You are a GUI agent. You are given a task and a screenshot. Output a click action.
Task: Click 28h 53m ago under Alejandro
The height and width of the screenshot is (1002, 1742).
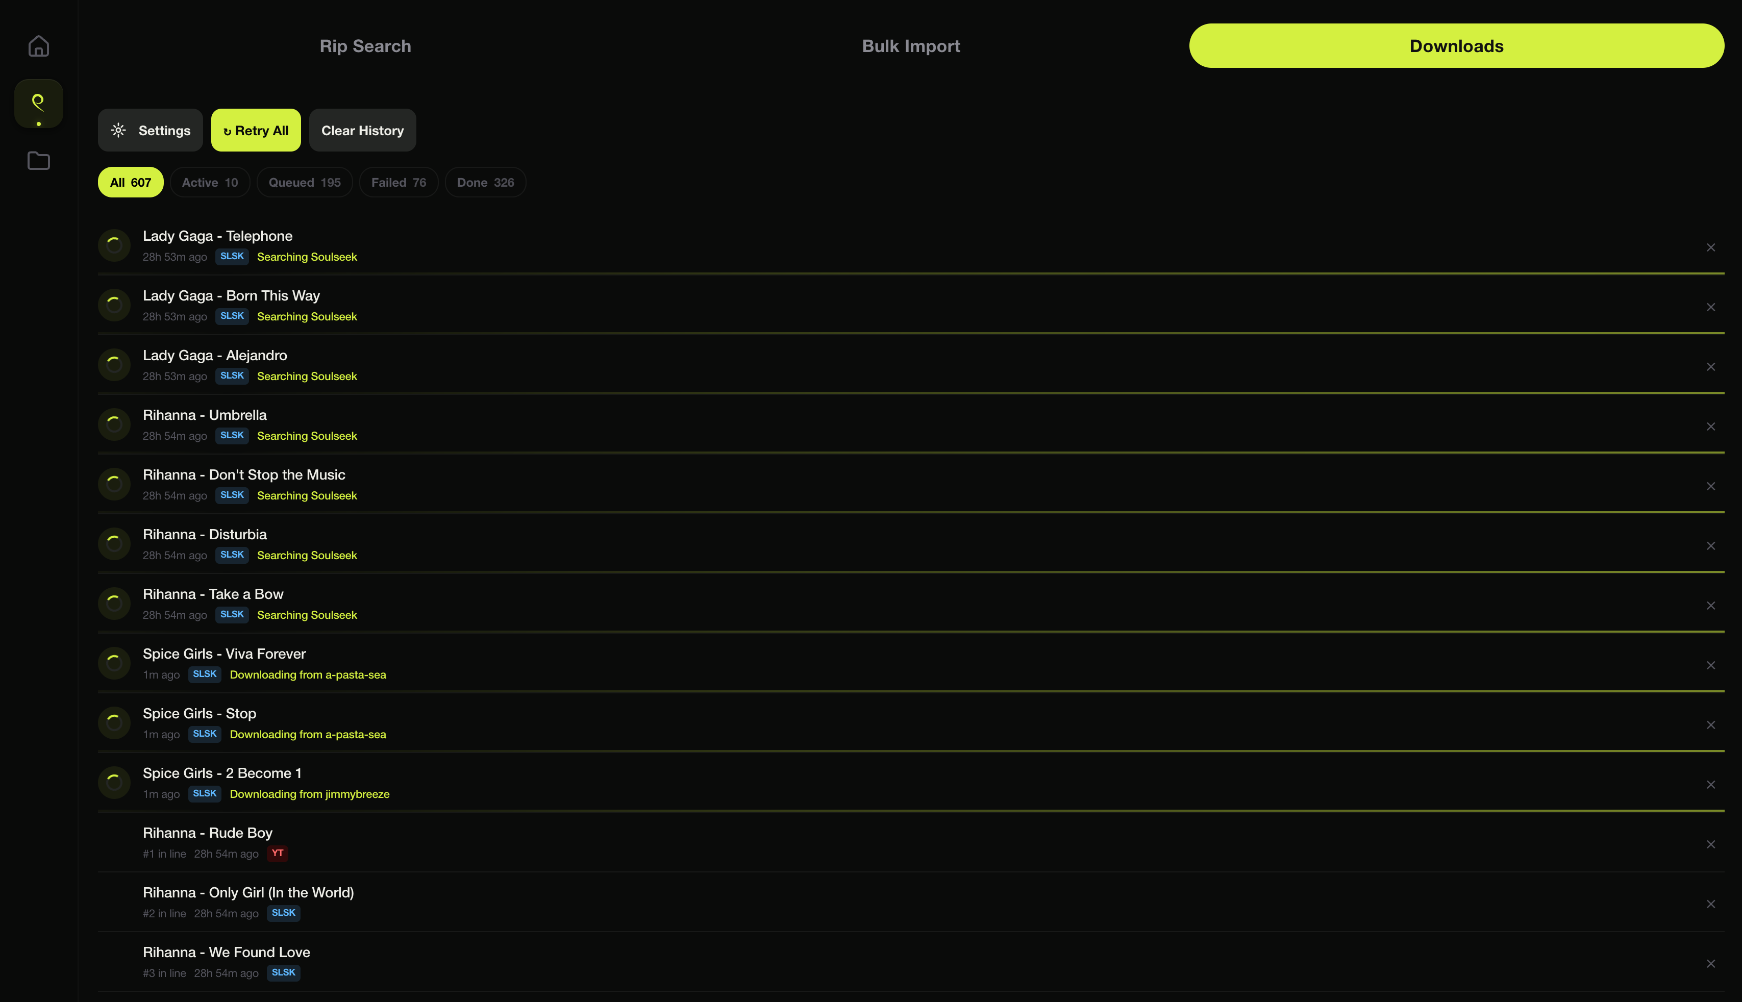175,377
